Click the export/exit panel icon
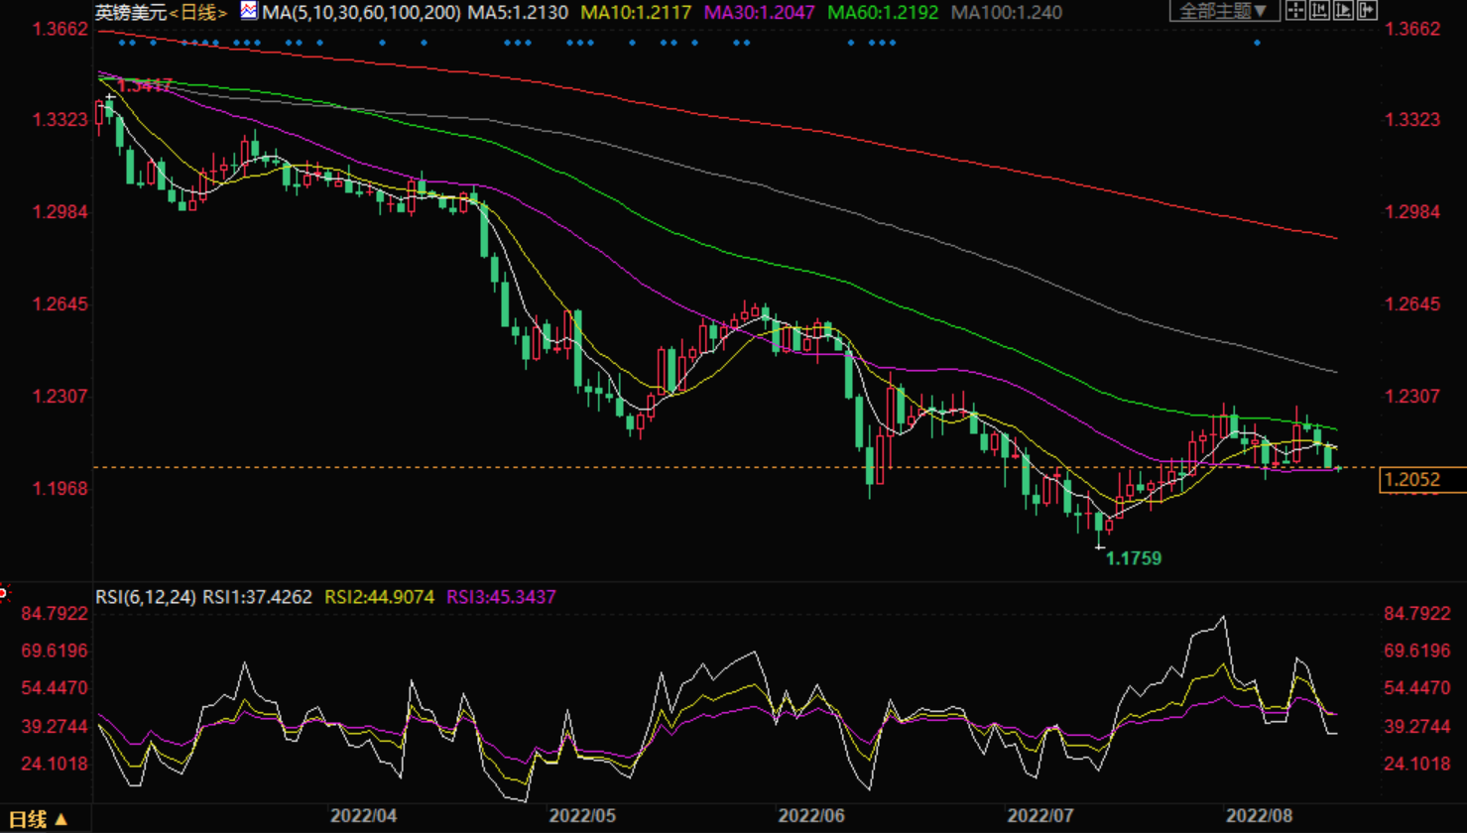This screenshot has width=1467, height=833. 1367,11
